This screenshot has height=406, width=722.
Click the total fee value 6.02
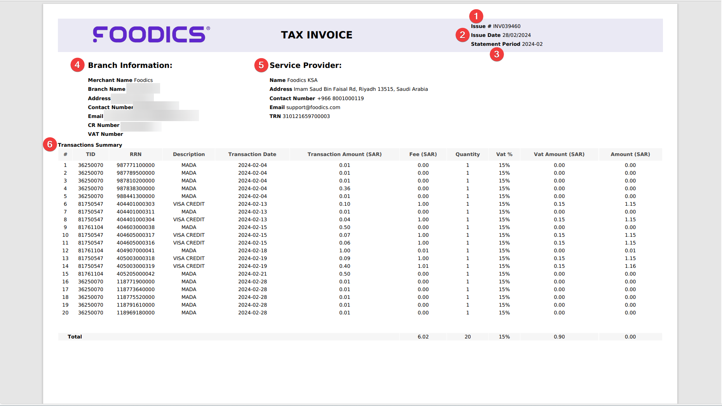(x=423, y=337)
